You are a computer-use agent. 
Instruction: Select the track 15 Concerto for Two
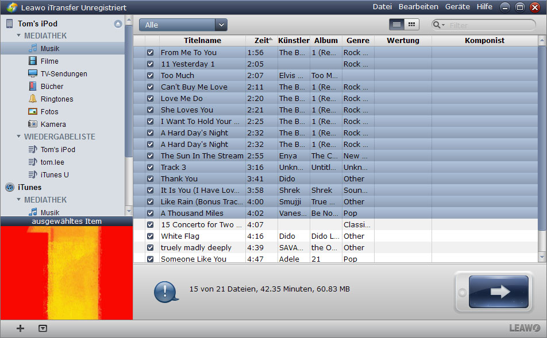[335, 225]
